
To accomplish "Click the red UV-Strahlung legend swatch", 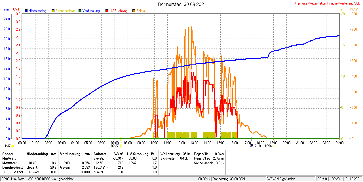I will point(107,11).
